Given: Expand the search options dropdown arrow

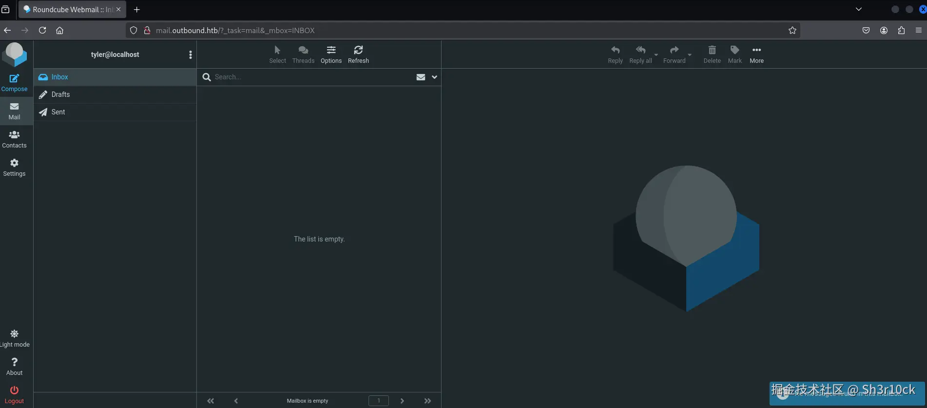Looking at the screenshot, I should [x=434, y=77].
